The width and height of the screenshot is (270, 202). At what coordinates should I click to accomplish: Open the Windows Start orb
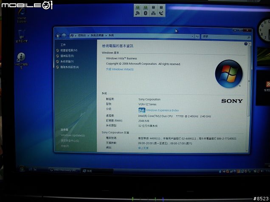click(22, 169)
